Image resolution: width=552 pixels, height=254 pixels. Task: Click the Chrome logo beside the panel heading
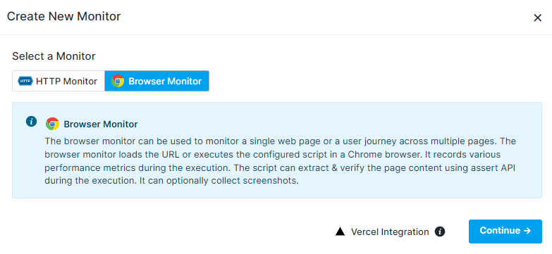(x=52, y=124)
